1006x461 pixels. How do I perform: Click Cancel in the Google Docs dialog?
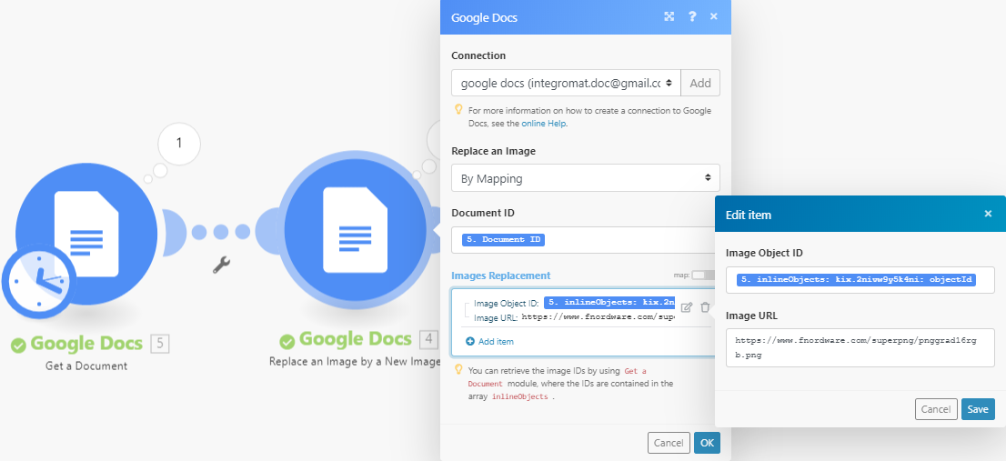pyautogui.click(x=669, y=443)
